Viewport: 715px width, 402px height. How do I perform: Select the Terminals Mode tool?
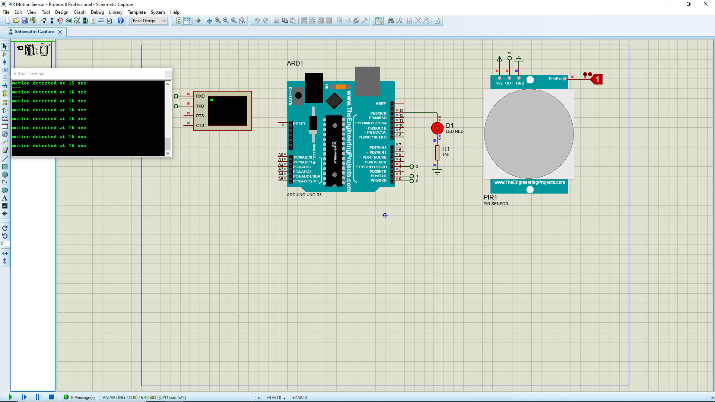point(5,102)
